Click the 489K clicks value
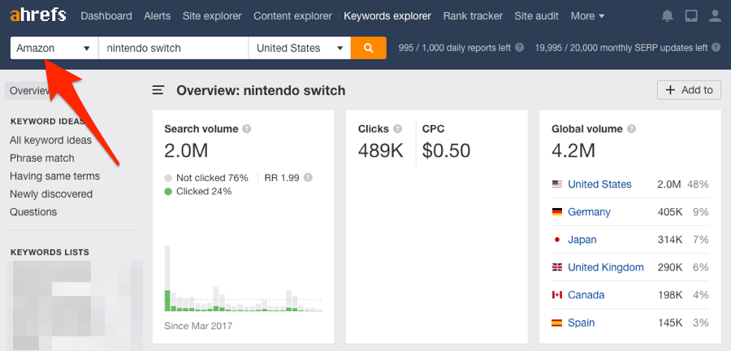731x351 pixels. point(380,150)
